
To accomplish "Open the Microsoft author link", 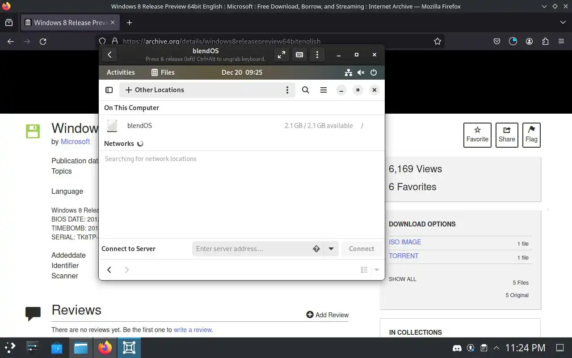I will click(76, 141).
